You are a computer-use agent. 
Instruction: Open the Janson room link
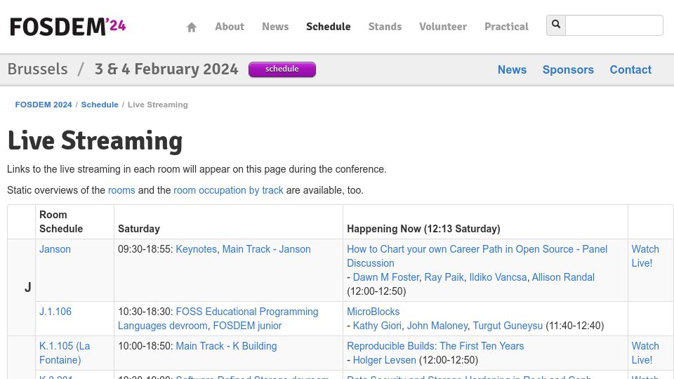(55, 249)
